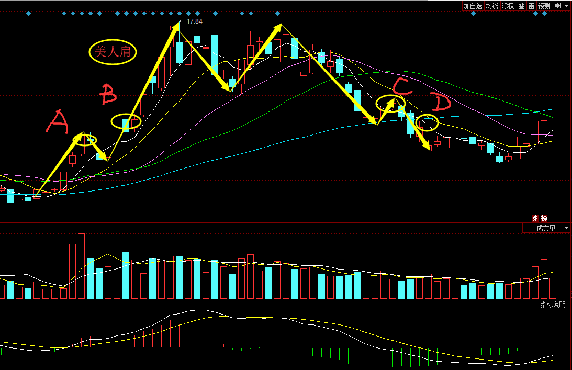Click the 叠 overlay button

coord(521,6)
